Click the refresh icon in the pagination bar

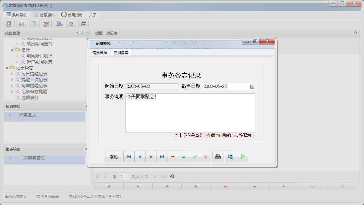click(x=172, y=176)
